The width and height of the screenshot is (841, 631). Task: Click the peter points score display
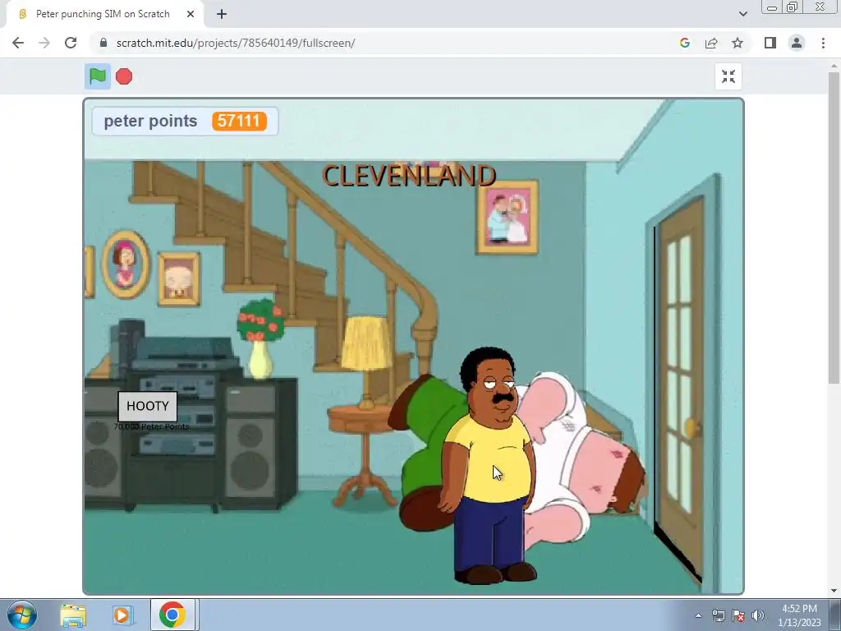[x=185, y=122]
